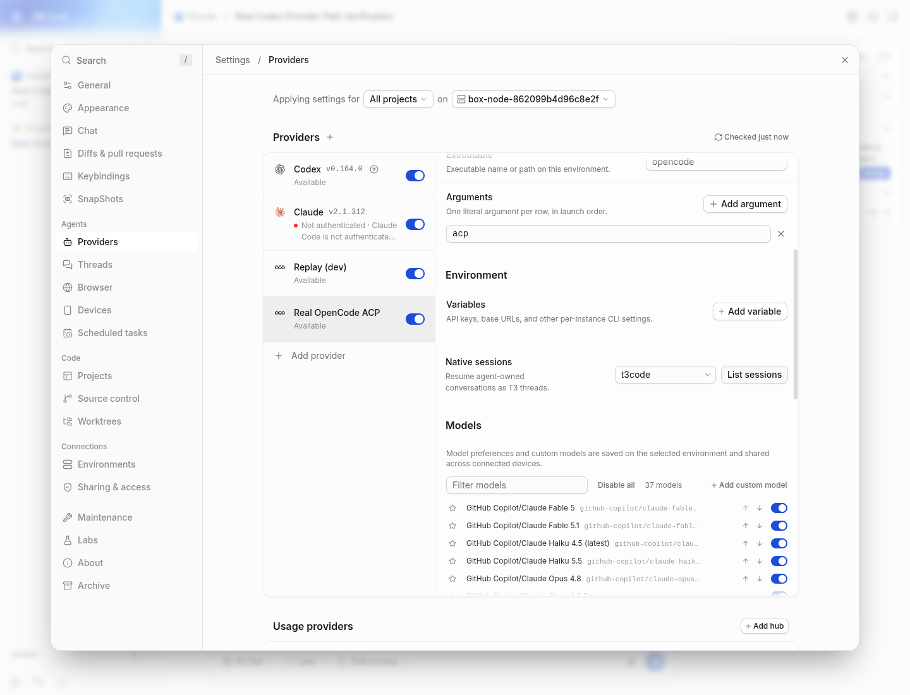Click the Filter models input field
This screenshot has width=910, height=695.
coord(517,485)
